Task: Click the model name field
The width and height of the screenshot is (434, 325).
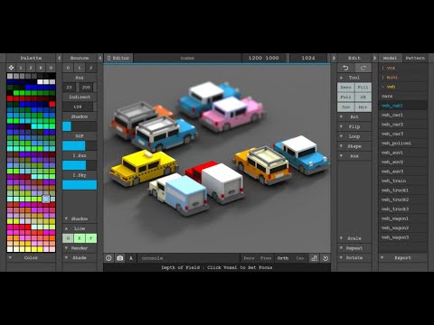Action: click(x=187, y=58)
